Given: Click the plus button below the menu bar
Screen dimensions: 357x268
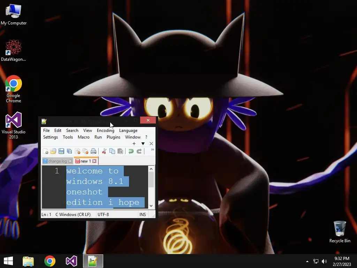Looking at the screenshot, I should click(134, 143).
